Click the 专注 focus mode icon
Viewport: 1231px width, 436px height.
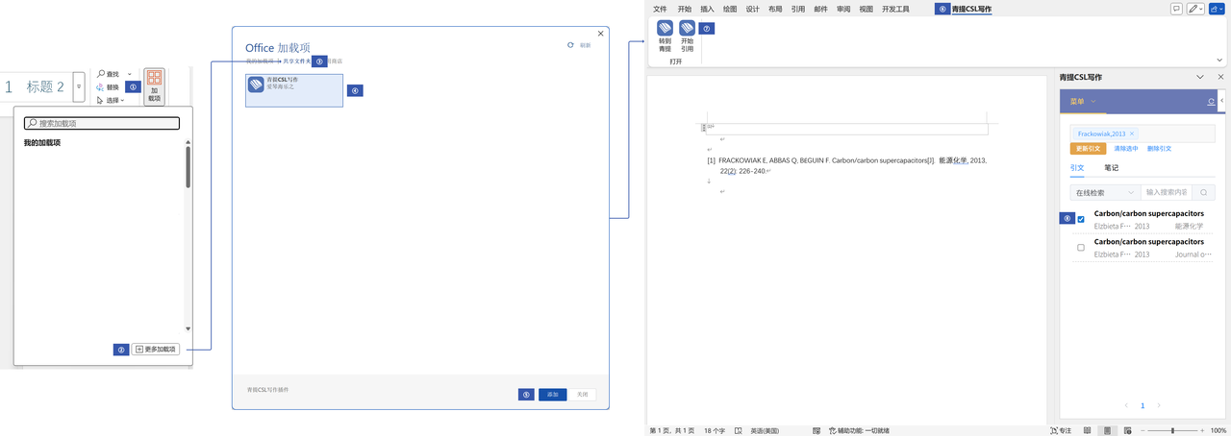tap(1055, 430)
